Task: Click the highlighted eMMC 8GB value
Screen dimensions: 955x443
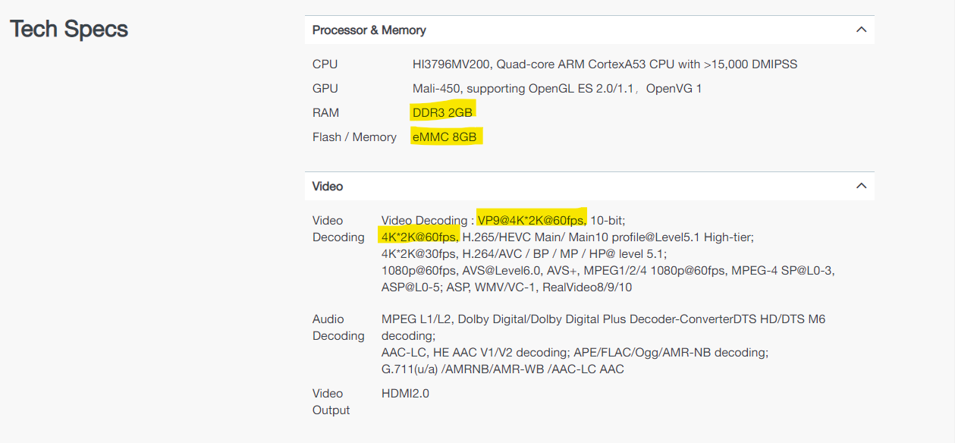Action: pos(445,137)
